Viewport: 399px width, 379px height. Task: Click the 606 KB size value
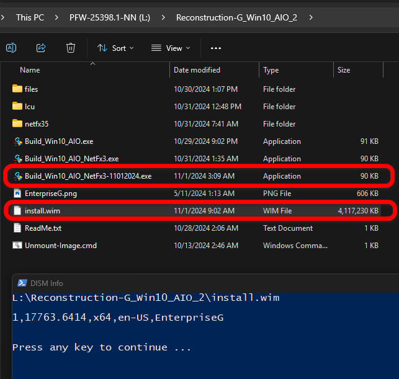368,194
